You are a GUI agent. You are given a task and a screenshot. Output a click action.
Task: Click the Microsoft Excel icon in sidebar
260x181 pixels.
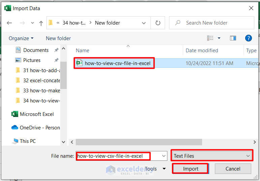15,114
